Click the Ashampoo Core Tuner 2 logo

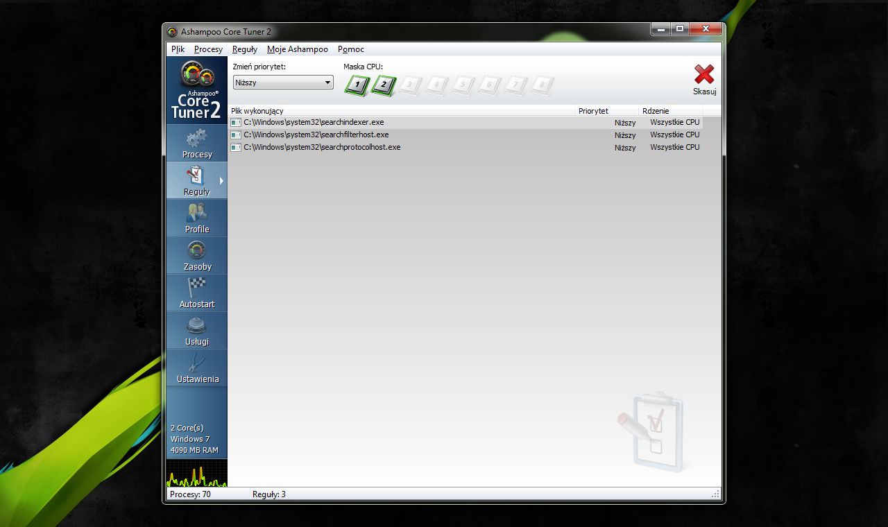point(197,90)
